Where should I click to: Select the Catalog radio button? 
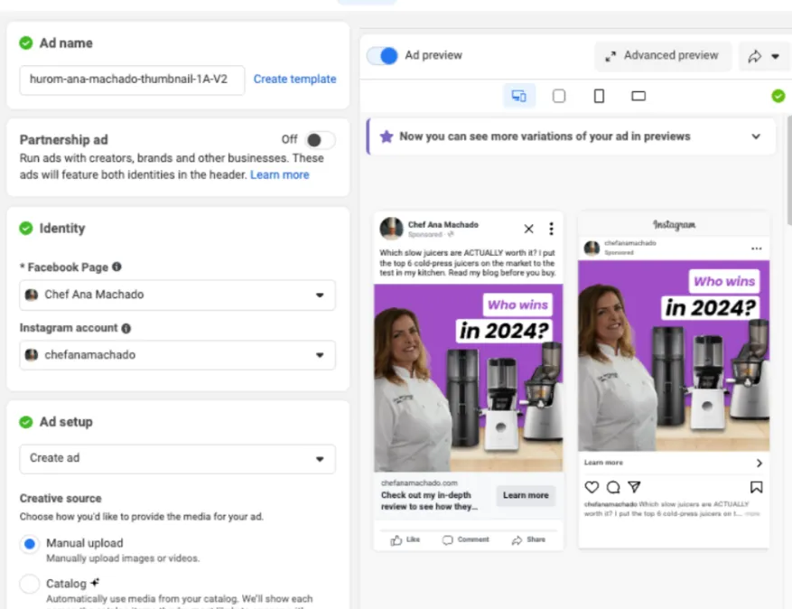click(x=29, y=584)
